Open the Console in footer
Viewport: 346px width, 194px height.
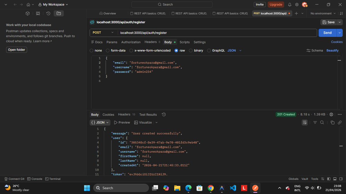(35, 179)
